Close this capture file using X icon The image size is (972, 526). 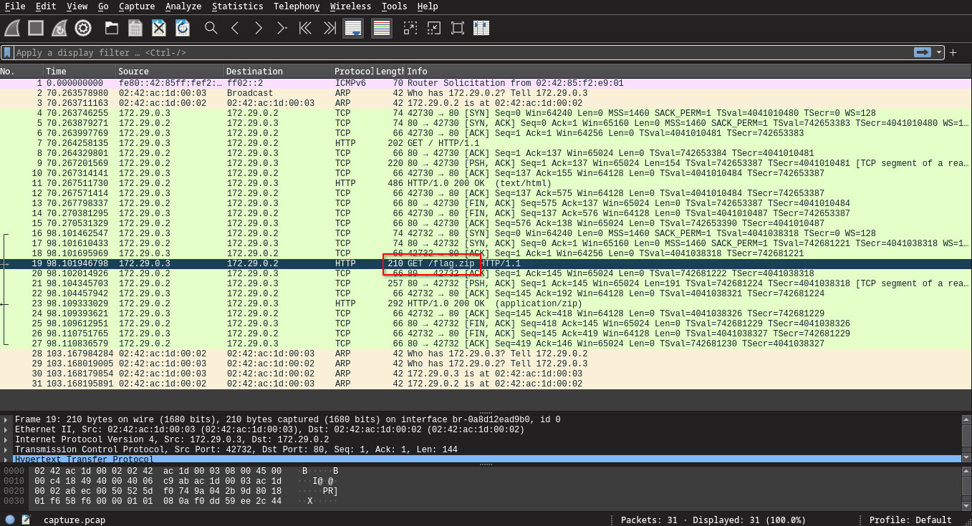tap(159, 28)
